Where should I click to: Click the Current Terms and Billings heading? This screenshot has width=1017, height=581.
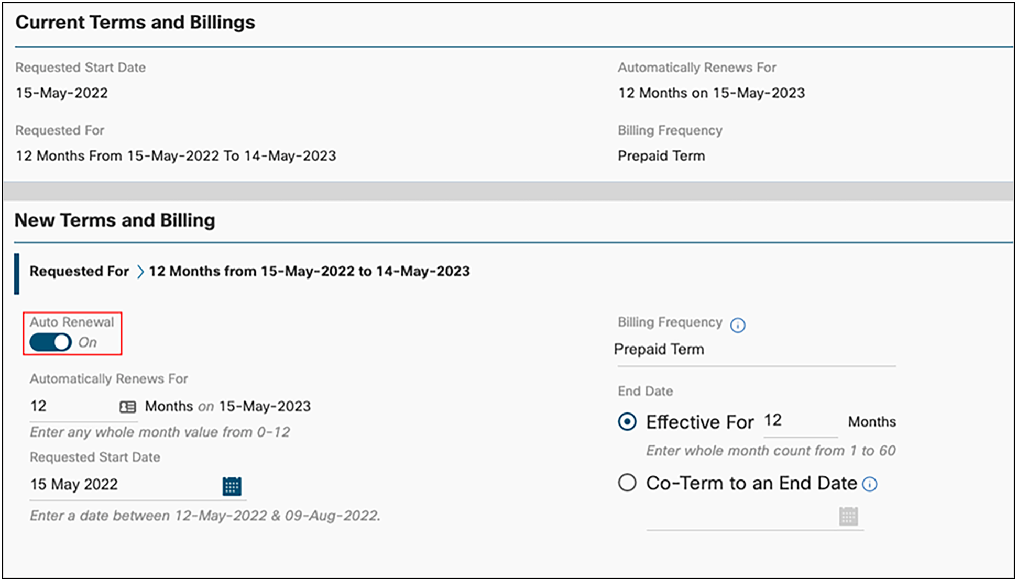(135, 23)
